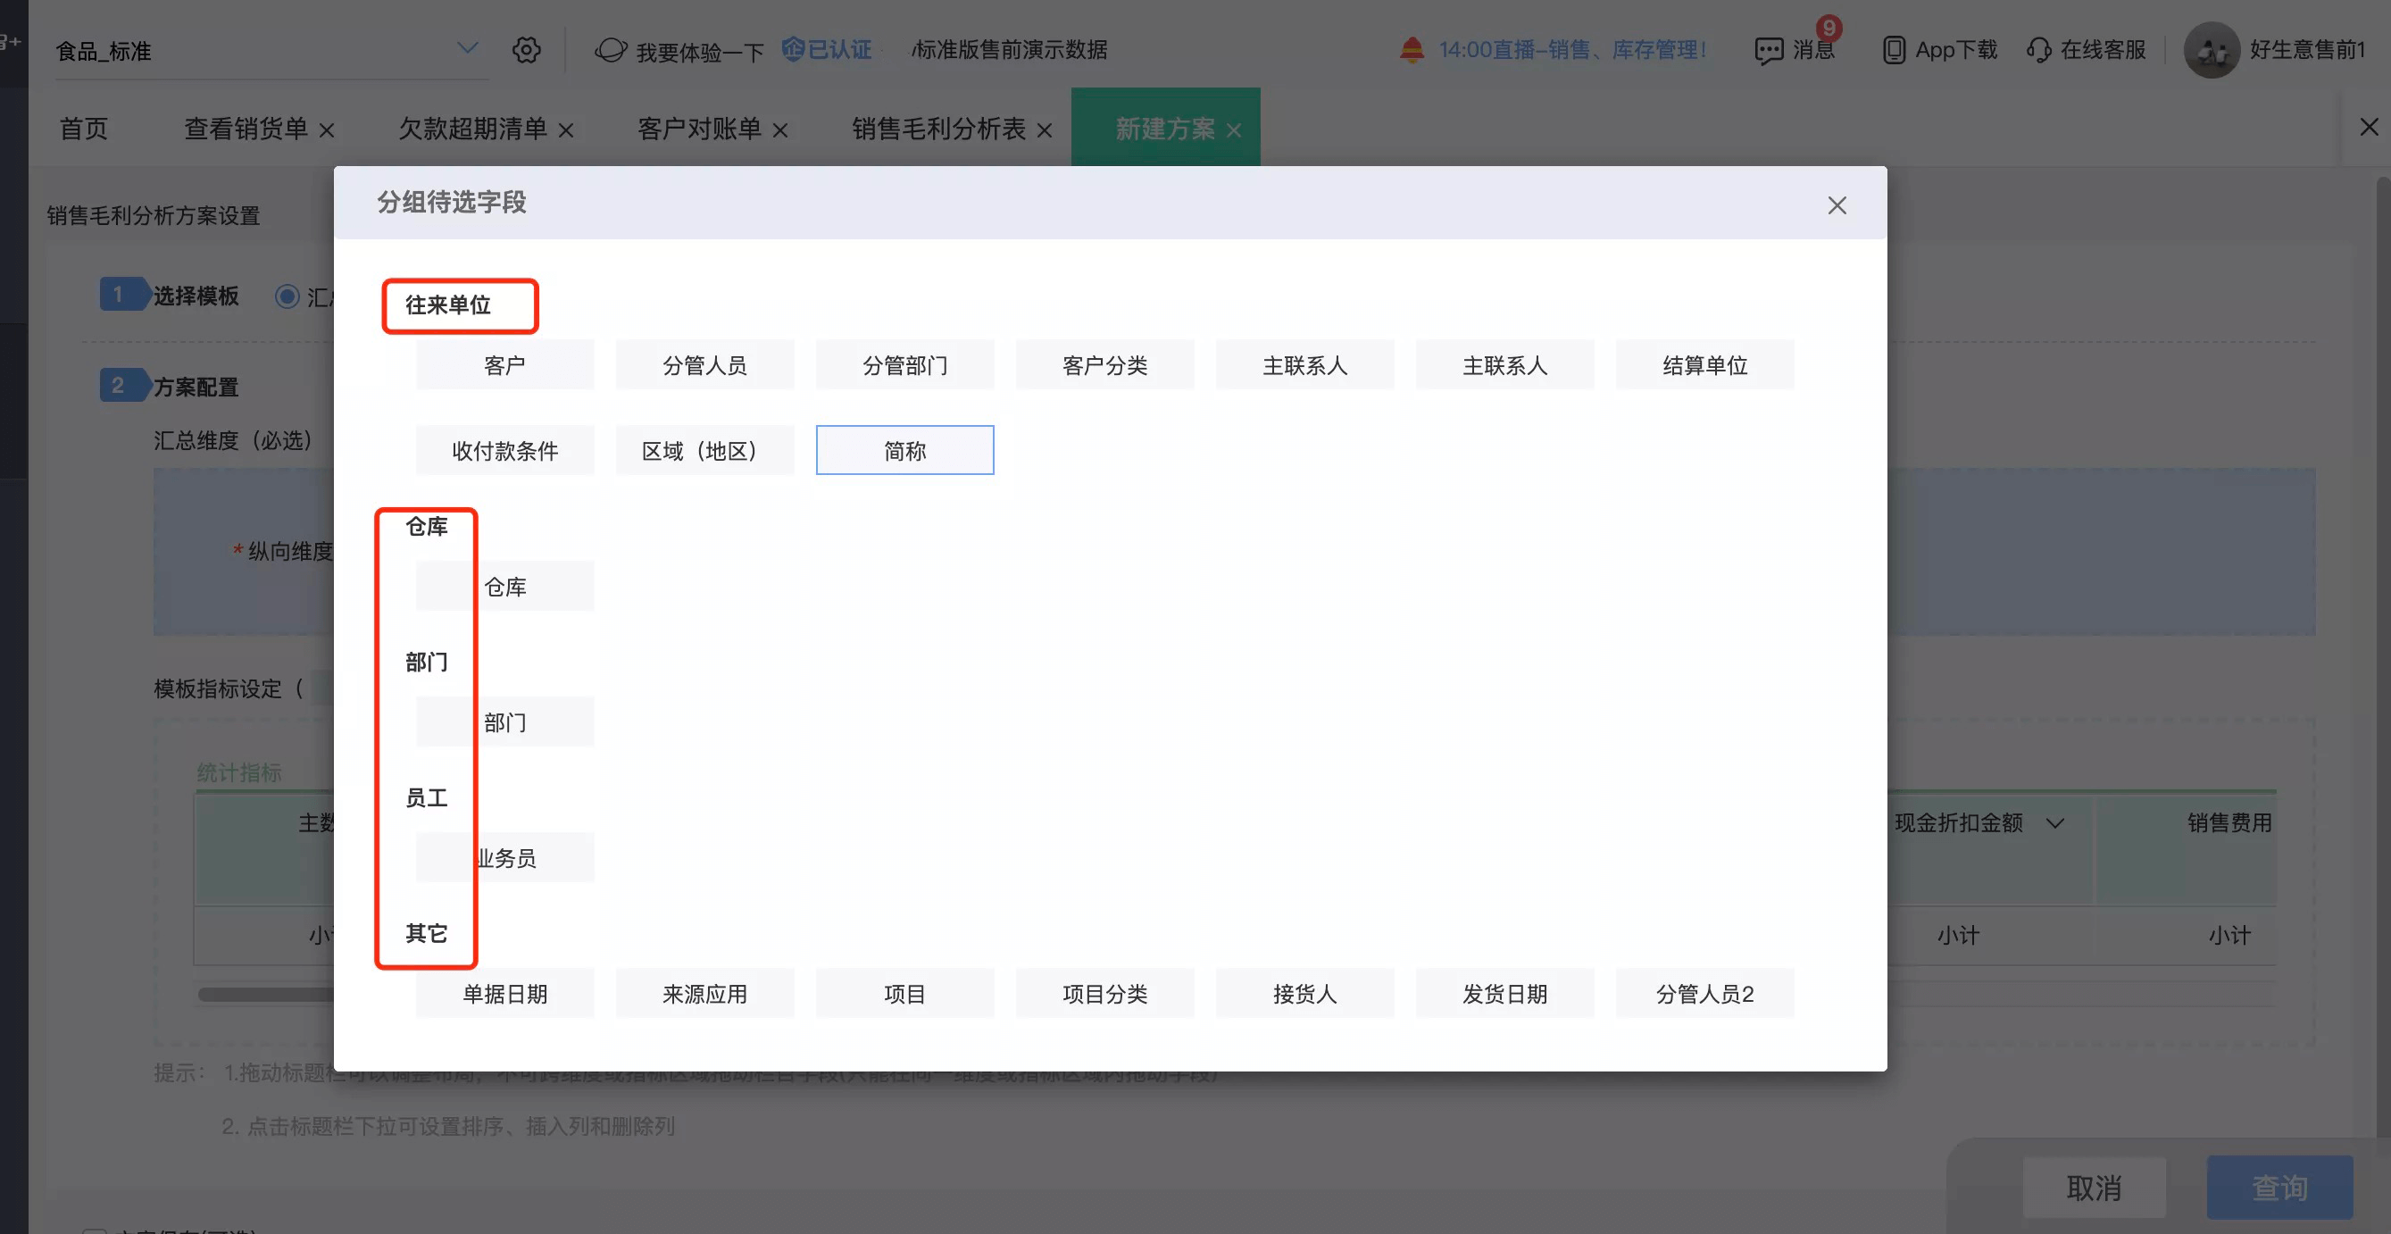The height and width of the screenshot is (1234, 2391).
Task: Switch to the 欠款超期清单 tab
Action: [x=472, y=129]
